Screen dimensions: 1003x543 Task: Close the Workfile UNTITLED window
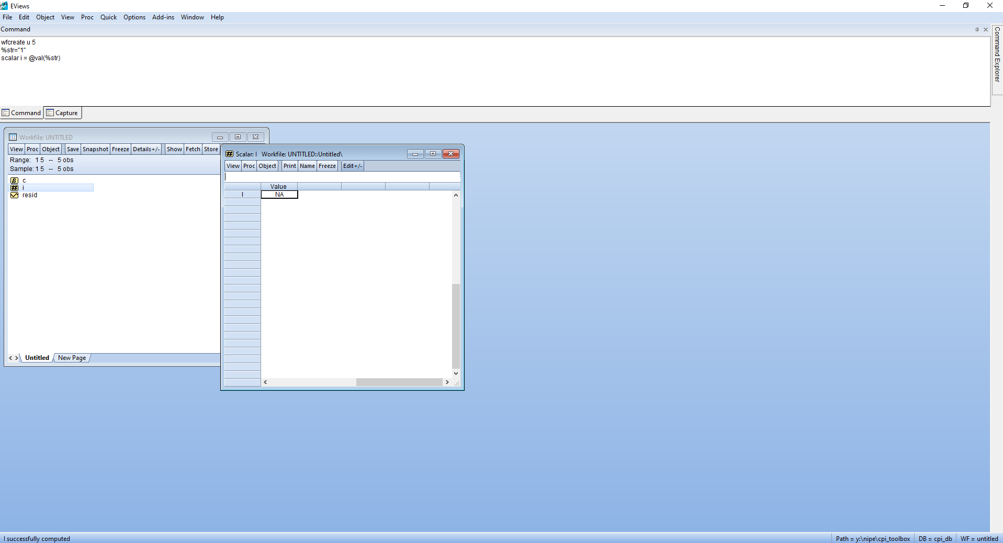(255, 137)
